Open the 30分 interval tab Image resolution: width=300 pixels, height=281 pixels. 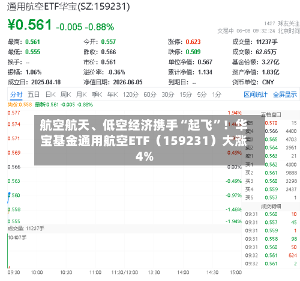pyautogui.click(x=168, y=94)
